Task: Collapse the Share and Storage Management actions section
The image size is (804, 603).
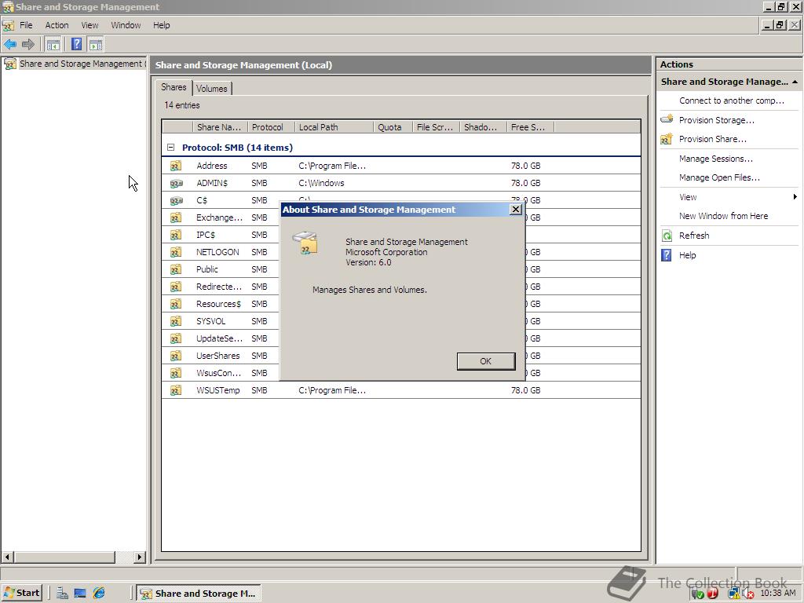Action: pos(795,82)
